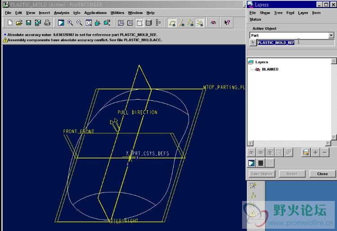337x231 pixels.
Task: Set No Hidden display mode
Action: coord(139,22)
